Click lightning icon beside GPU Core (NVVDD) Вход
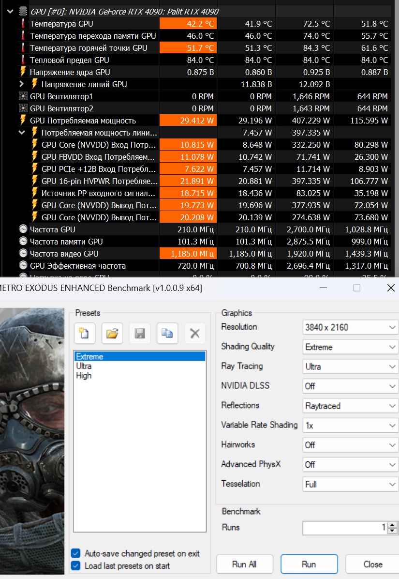Image resolution: width=399 pixels, height=579 pixels. click(35, 145)
